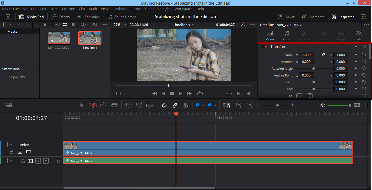Expand the top-left panel chevron

point(8,17)
